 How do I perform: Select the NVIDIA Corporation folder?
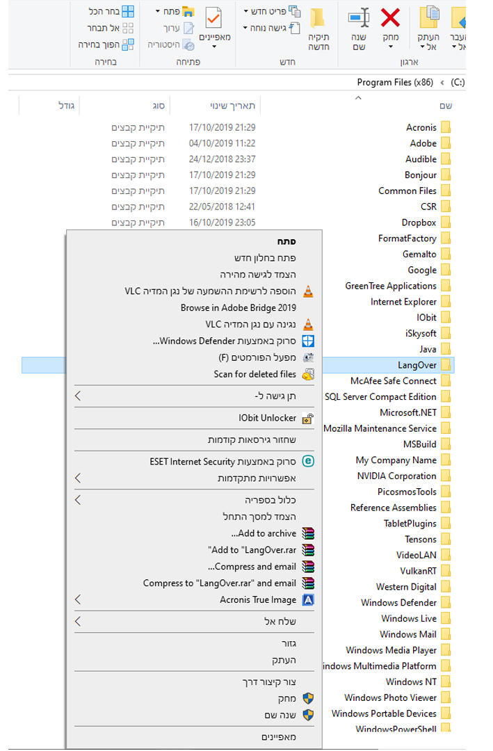[x=397, y=476]
